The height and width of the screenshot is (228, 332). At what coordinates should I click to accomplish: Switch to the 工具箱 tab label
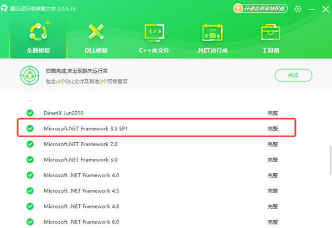271,50
